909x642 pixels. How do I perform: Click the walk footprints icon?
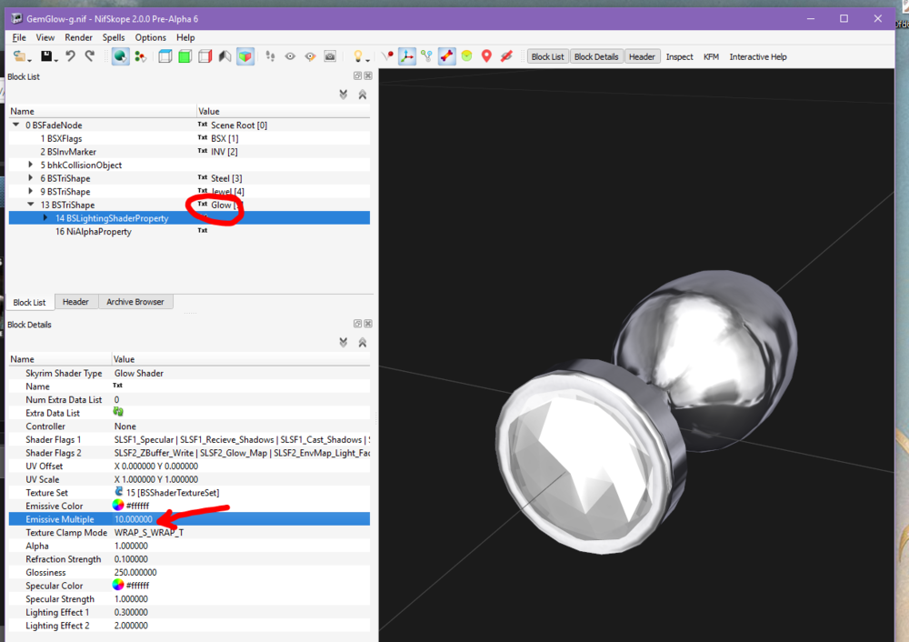tap(270, 56)
